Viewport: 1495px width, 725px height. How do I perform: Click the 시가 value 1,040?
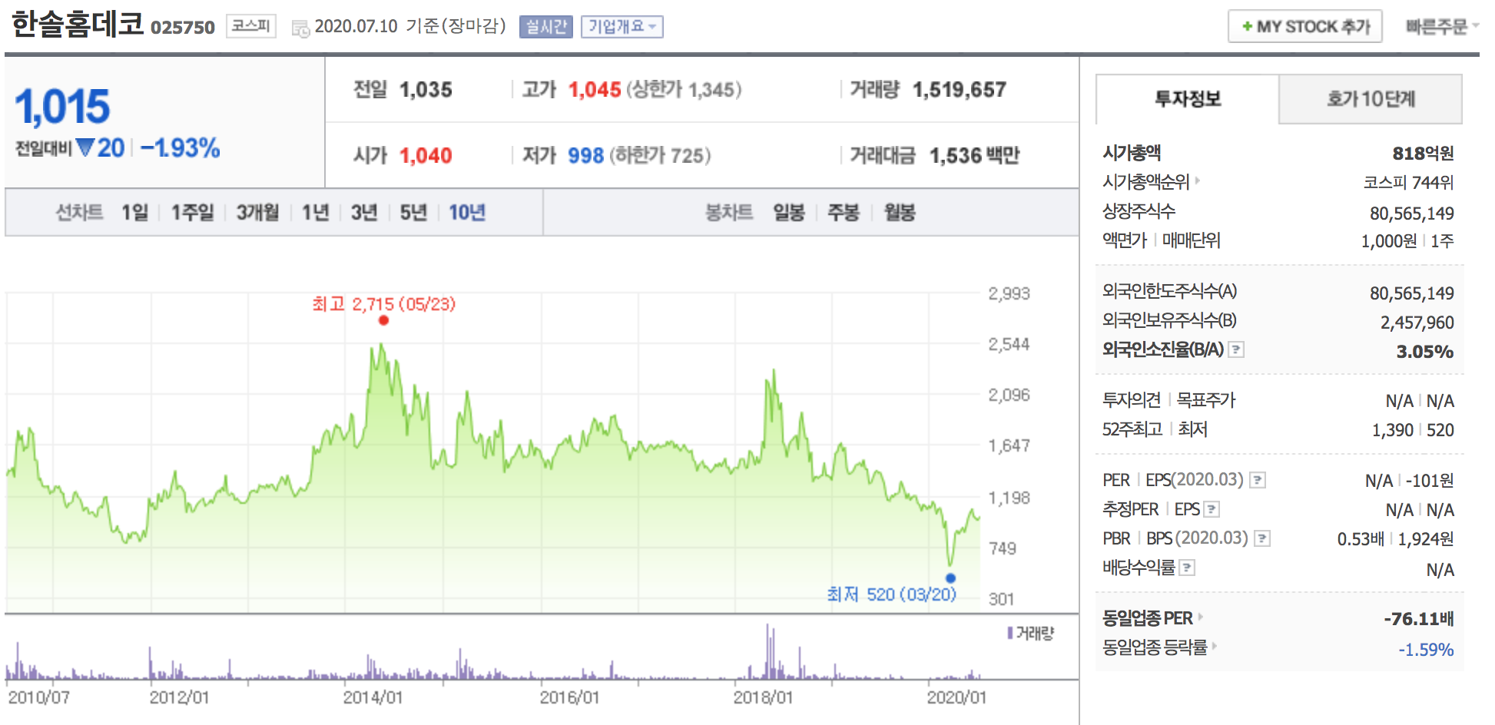tap(426, 156)
